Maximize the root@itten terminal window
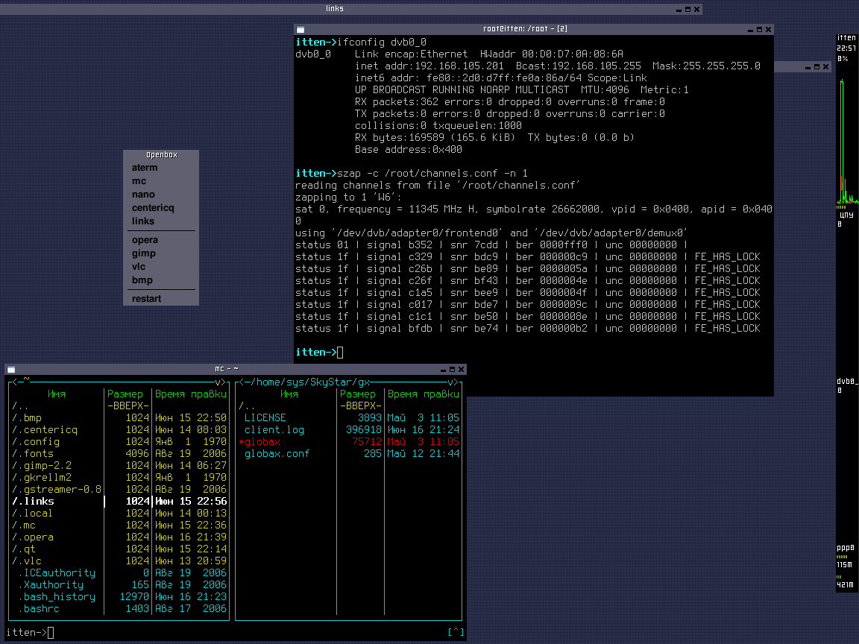Screen dimensions: 859x644 tap(759, 29)
